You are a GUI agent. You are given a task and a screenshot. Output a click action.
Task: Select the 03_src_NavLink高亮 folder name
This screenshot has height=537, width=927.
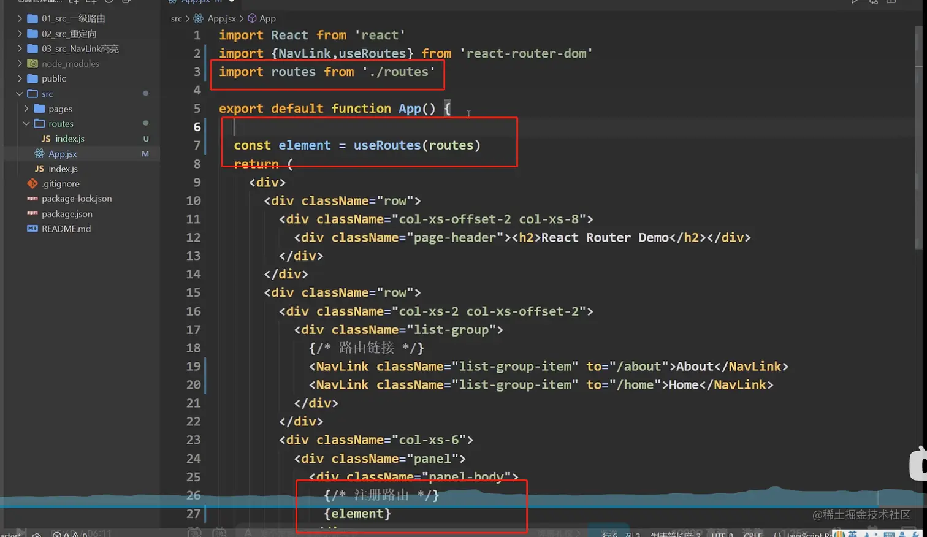coord(80,48)
